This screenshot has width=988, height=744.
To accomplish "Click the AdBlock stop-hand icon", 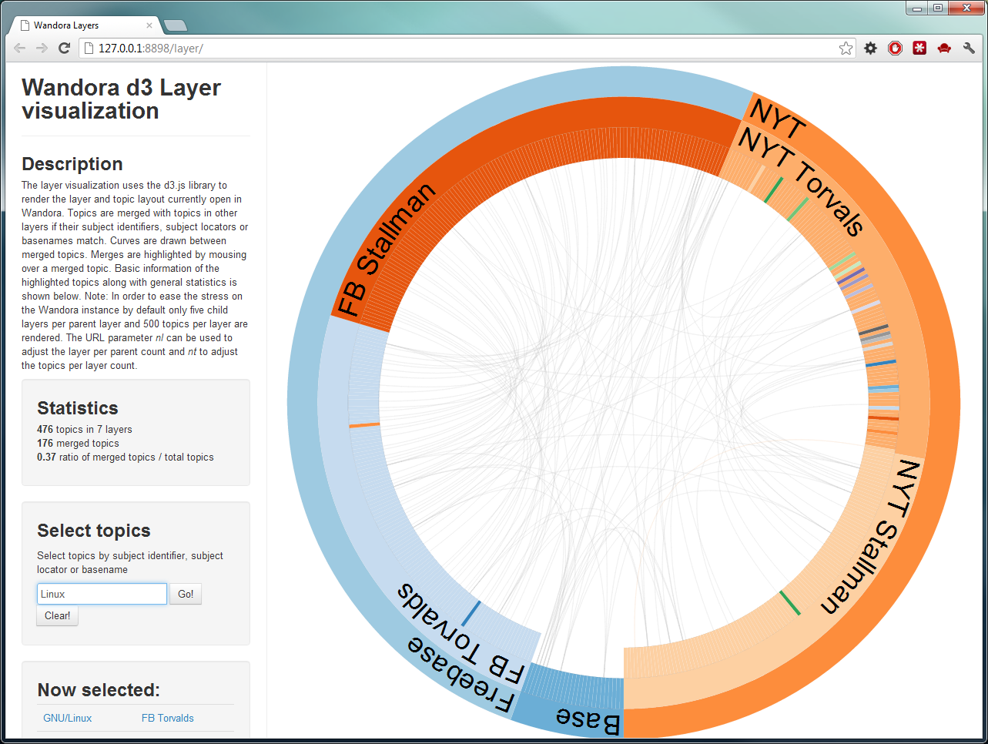I will point(895,49).
